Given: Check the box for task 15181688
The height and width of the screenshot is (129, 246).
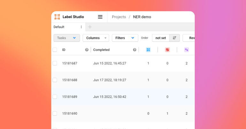Looking at the screenshot, I should [55, 80].
